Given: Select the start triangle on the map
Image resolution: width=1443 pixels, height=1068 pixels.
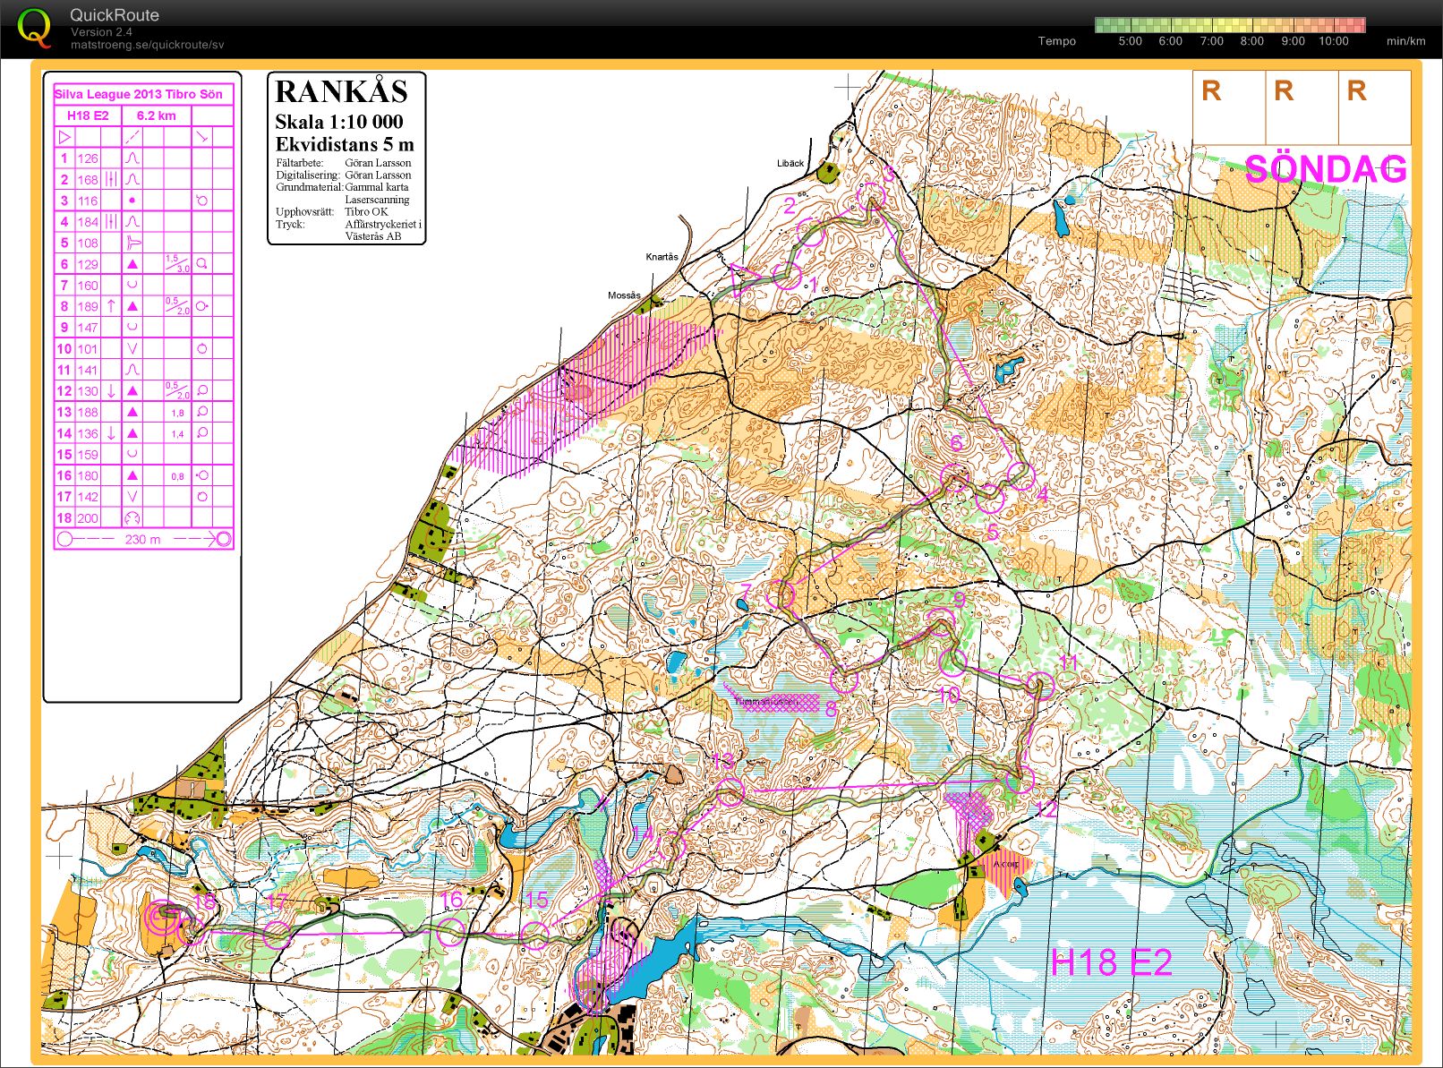Looking at the screenshot, I should click(x=742, y=279).
